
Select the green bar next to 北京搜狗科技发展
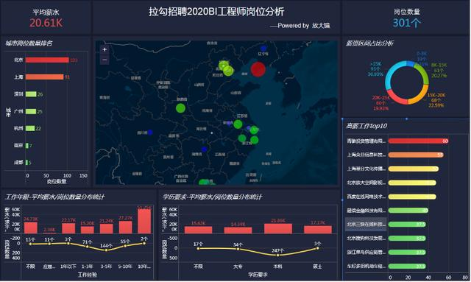tap(407, 239)
